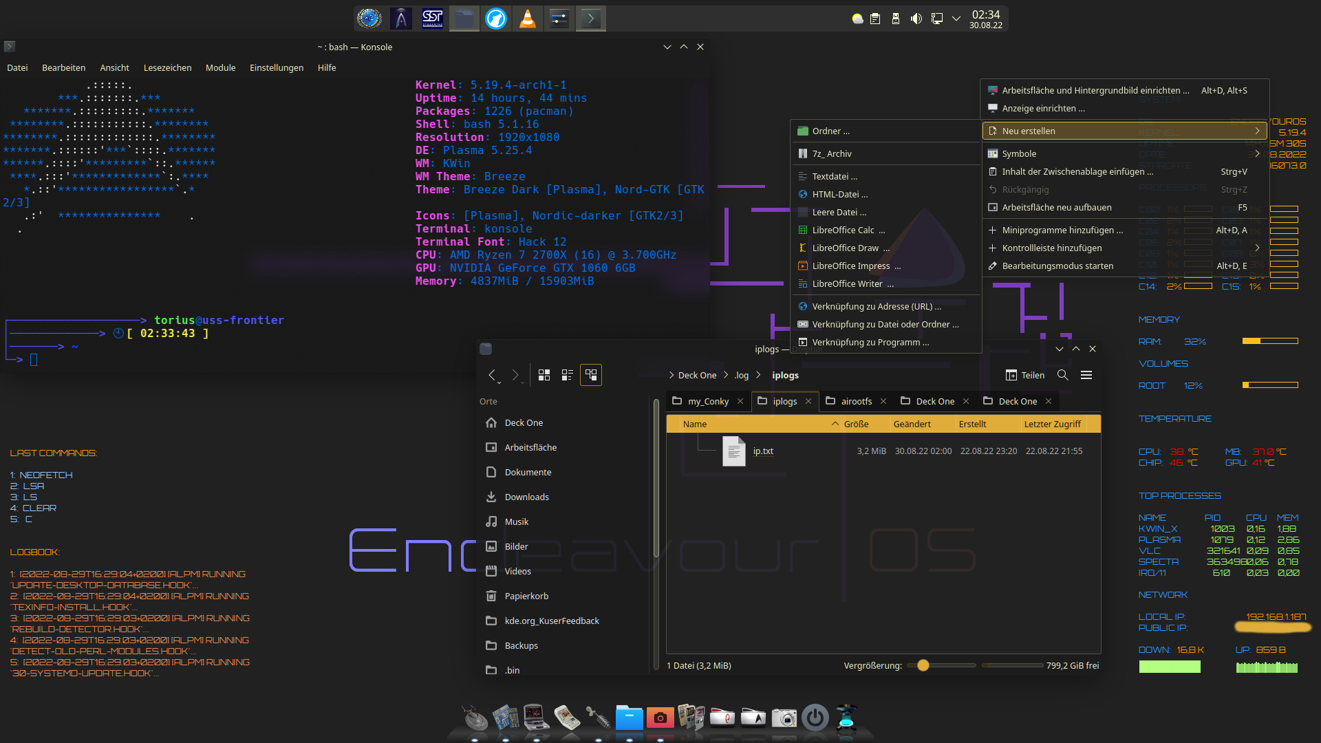Expand the system tray hidden icons arrow
The image size is (1321, 743).
point(956,19)
